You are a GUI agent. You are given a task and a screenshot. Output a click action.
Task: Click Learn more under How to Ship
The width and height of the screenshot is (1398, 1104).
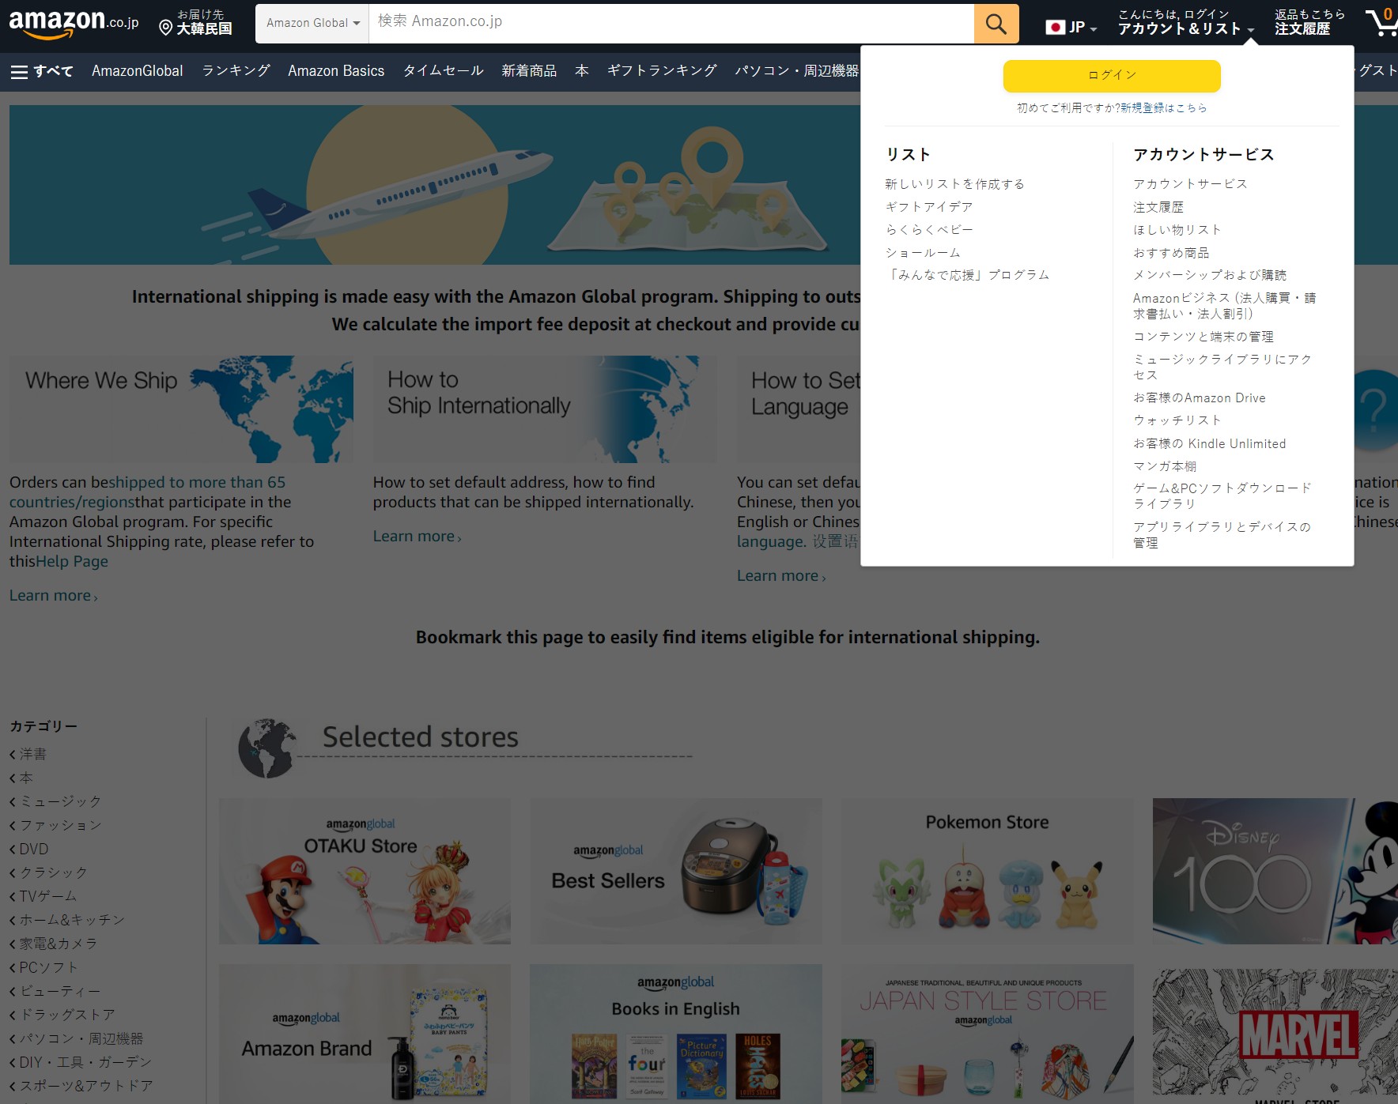coord(418,537)
